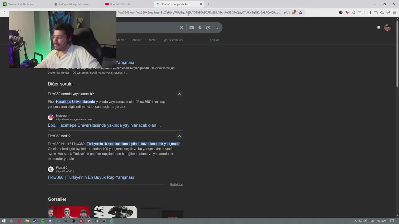Open the browser hamburger menu

click(394, 13)
